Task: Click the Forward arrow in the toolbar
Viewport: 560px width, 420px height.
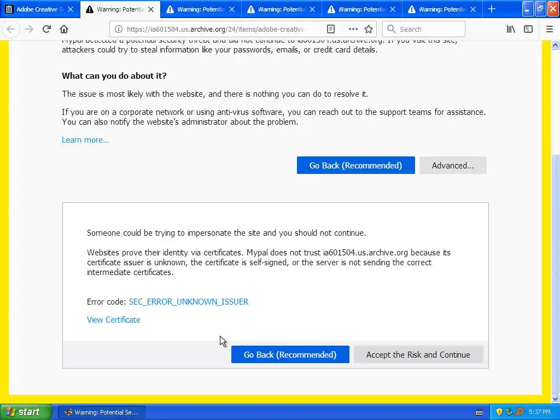Action: 29,29
